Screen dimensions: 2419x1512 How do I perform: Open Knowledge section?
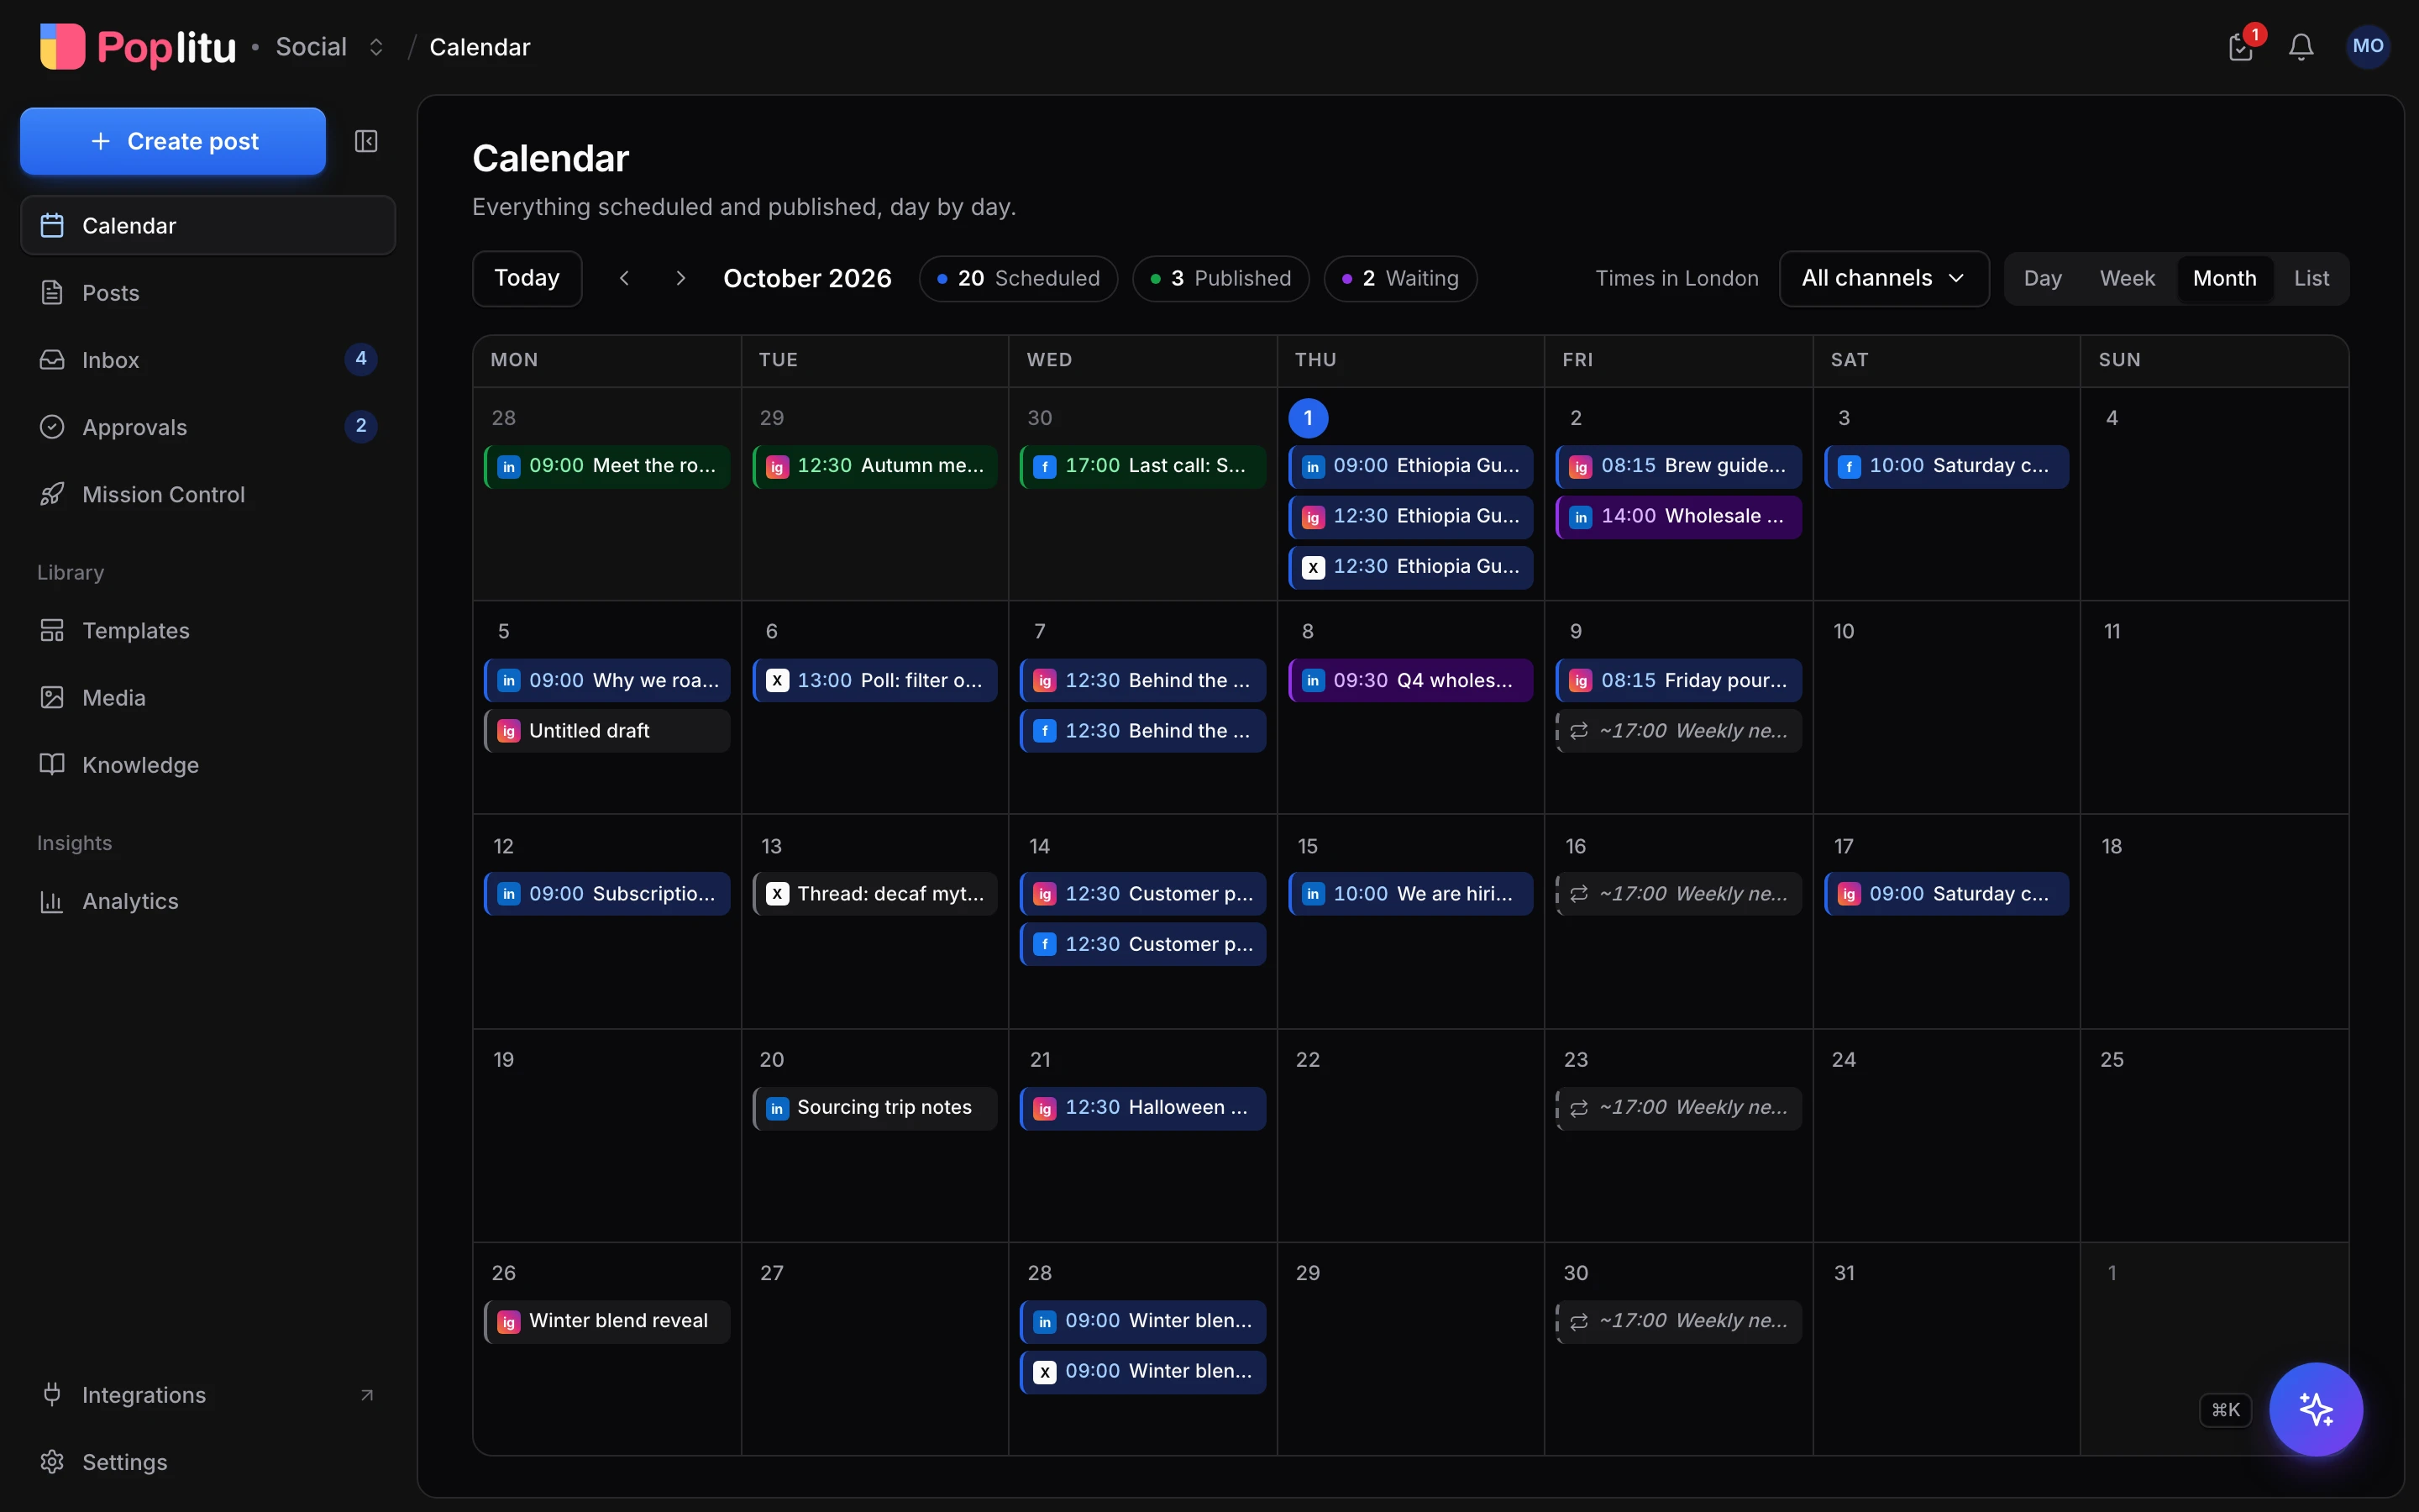pyautogui.click(x=208, y=764)
